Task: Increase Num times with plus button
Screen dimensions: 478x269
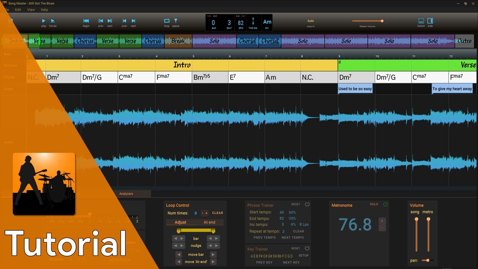Action: click(207, 213)
